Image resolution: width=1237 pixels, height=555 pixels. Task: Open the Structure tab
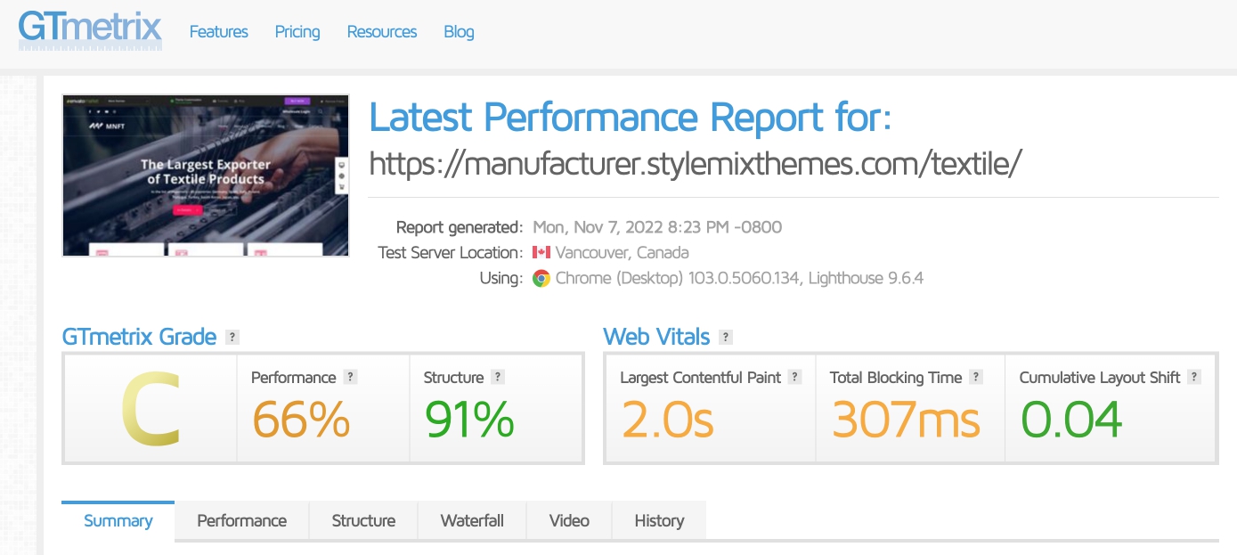tap(363, 520)
